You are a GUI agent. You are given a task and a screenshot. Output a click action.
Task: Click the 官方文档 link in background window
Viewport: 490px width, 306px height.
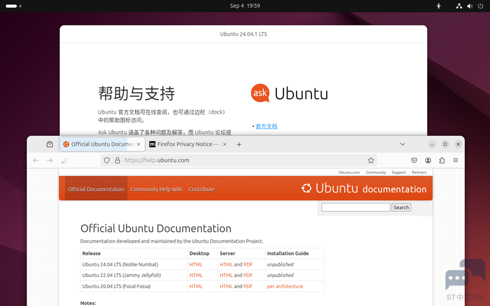click(266, 126)
